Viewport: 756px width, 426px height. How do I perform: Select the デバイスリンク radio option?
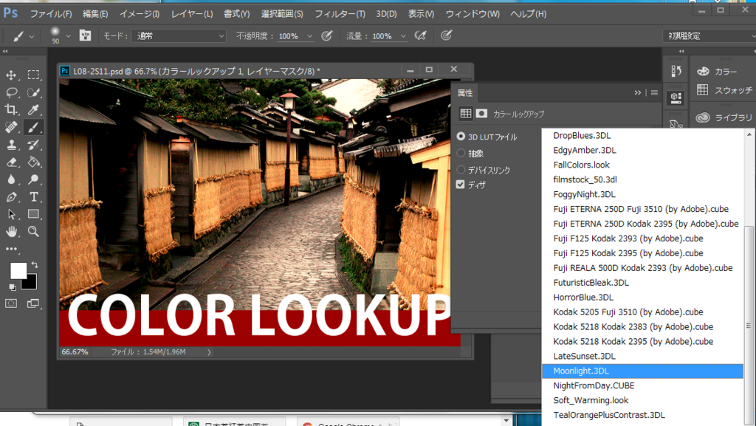(461, 170)
